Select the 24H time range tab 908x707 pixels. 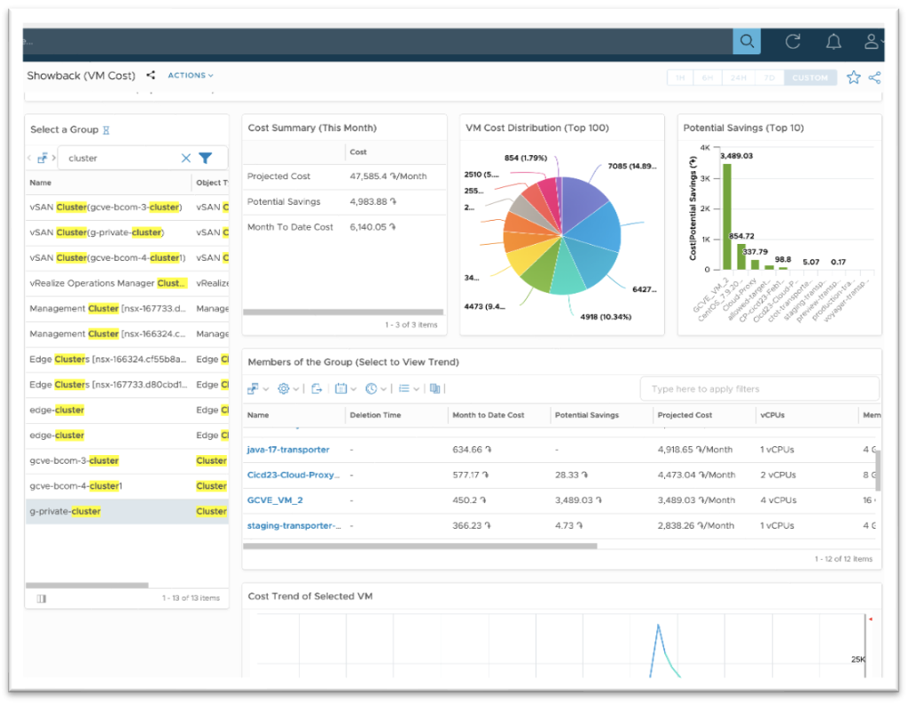pyautogui.click(x=738, y=78)
